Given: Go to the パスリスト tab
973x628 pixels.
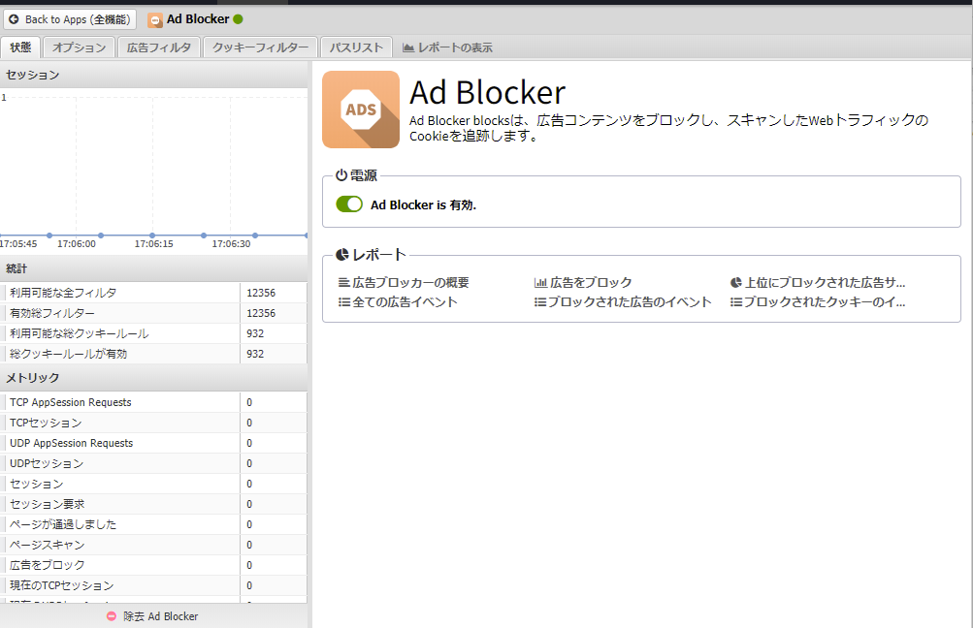Looking at the screenshot, I should [356, 47].
